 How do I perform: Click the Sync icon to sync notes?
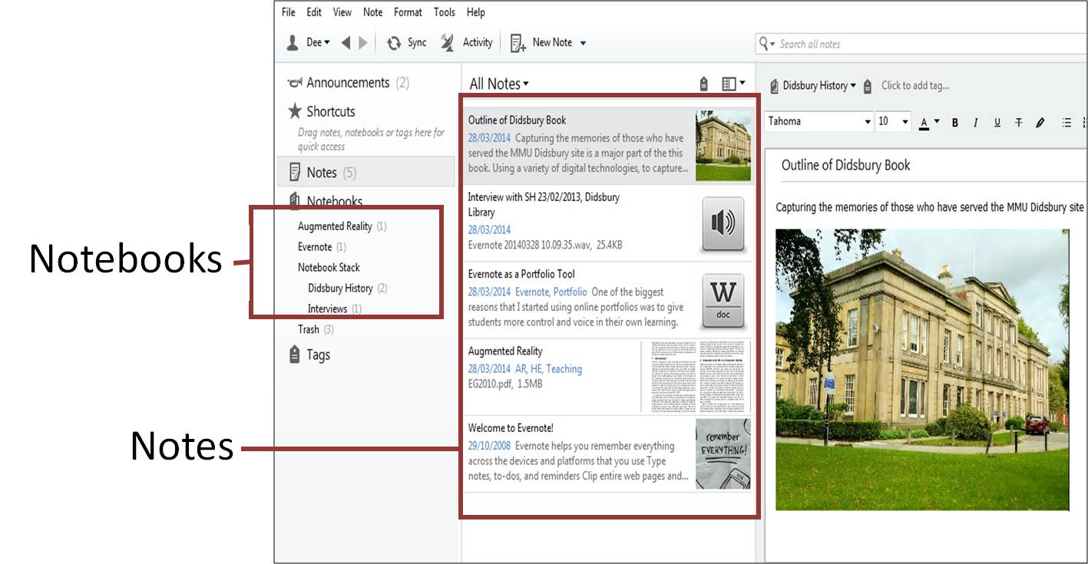click(x=394, y=42)
